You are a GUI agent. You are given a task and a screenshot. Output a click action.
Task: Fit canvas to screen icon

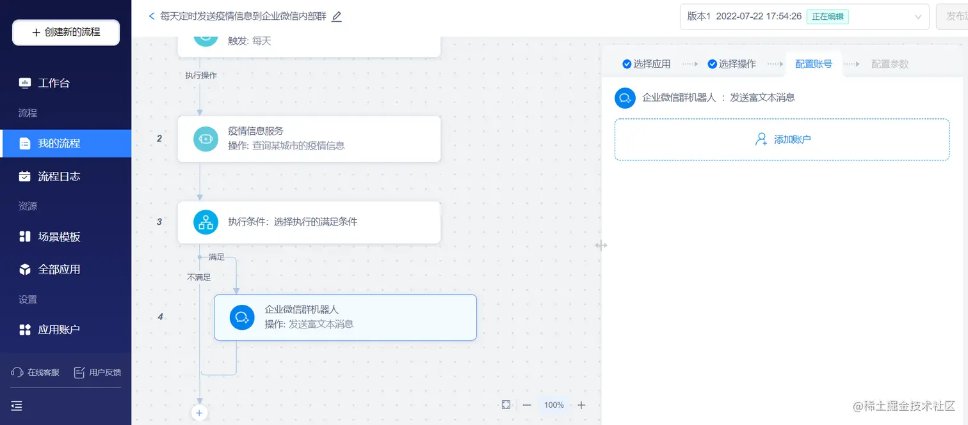pos(506,405)
